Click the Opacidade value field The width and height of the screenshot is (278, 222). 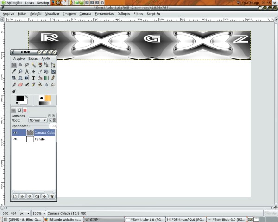(x=52, y=126)
